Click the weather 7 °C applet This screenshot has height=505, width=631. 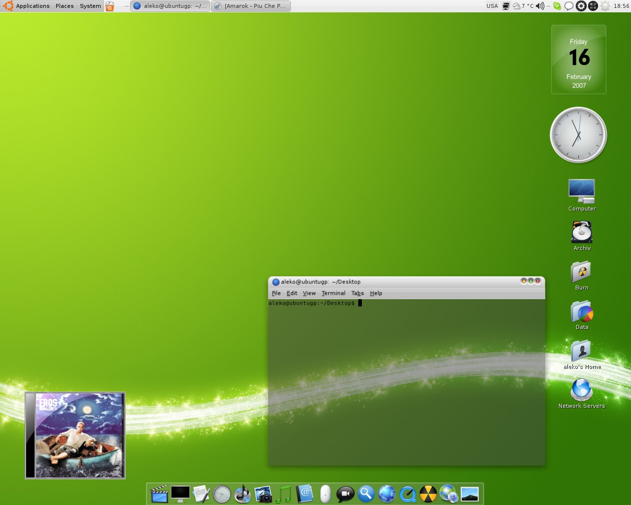(x=523, y=6)
